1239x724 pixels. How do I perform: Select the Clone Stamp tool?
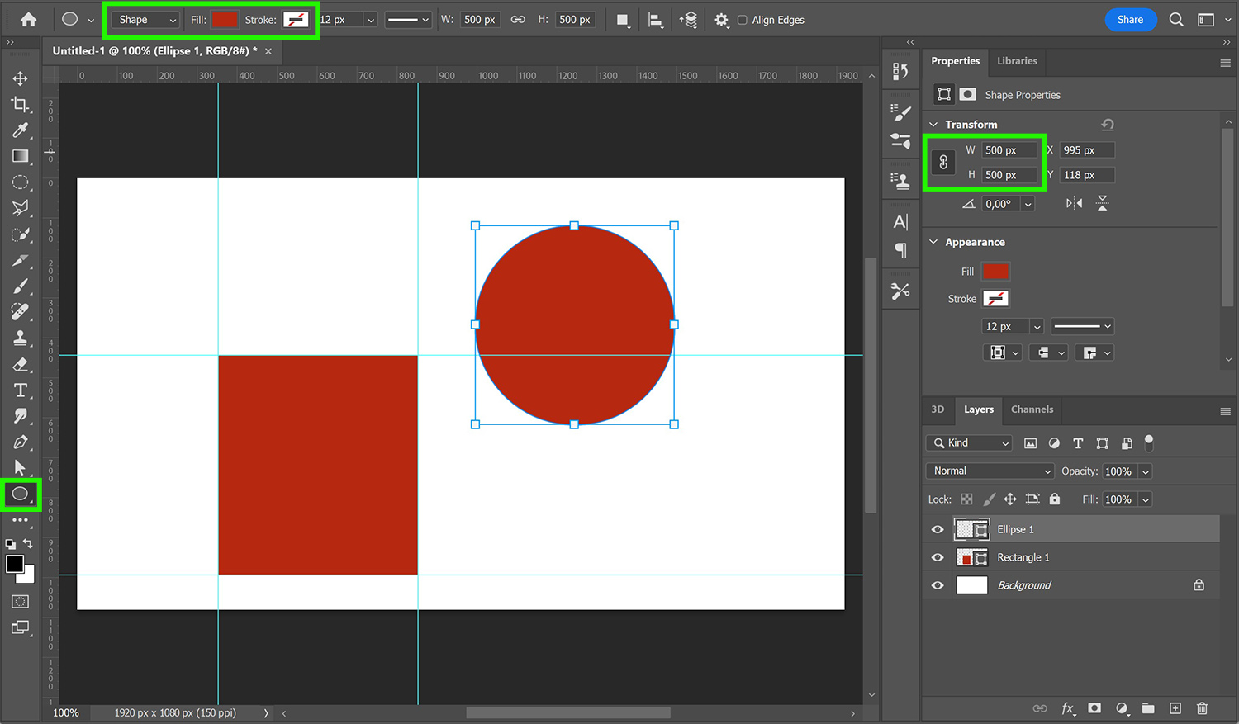coord(20,338)
